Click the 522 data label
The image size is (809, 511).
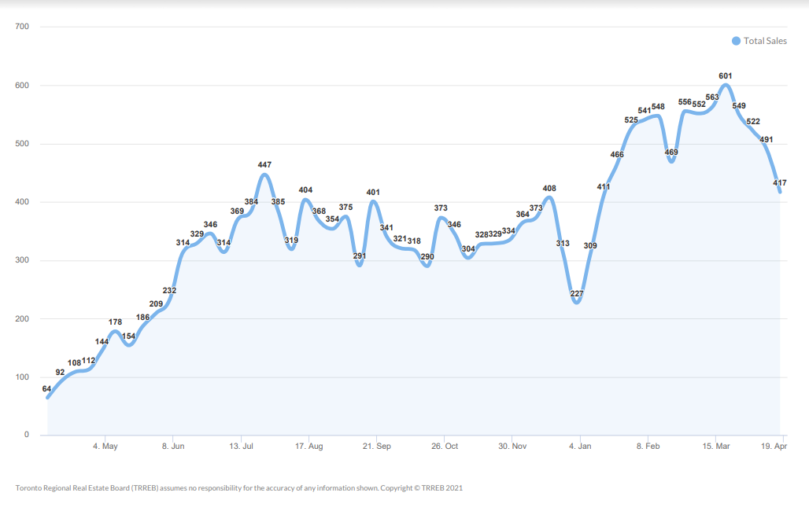coord(753,121)
